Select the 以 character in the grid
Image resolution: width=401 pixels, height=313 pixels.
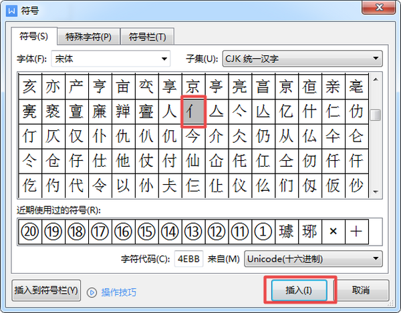[123, 186]
